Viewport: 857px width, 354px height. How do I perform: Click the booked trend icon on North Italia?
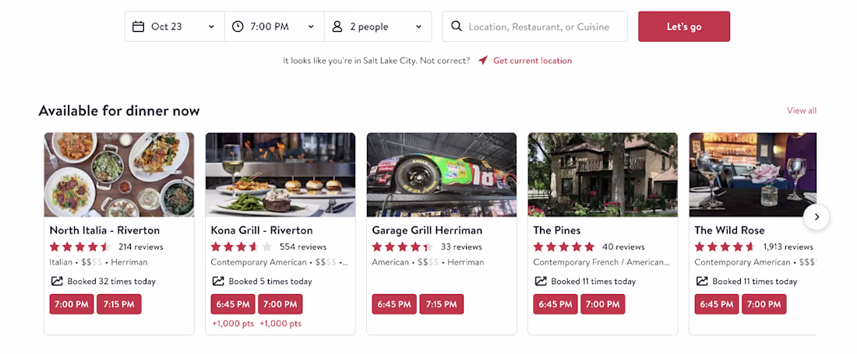pos(56,281)
